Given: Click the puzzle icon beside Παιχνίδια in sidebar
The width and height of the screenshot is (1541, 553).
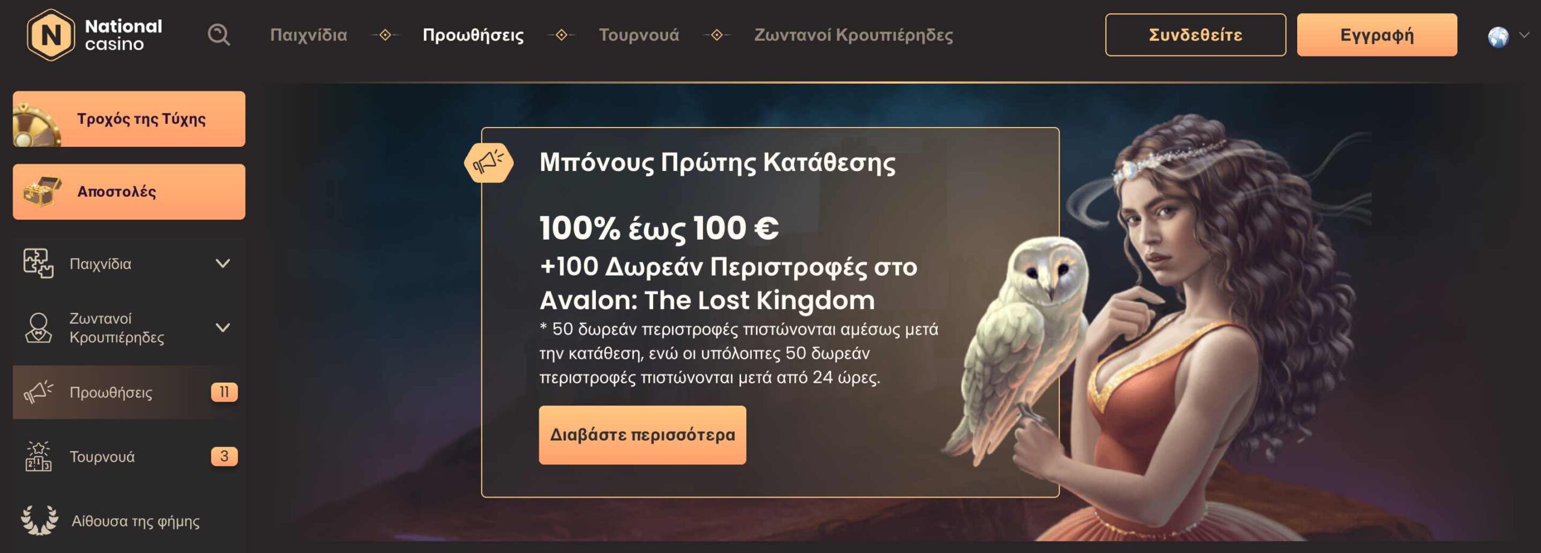Looking at the screenshot, I should pos(38,264).
